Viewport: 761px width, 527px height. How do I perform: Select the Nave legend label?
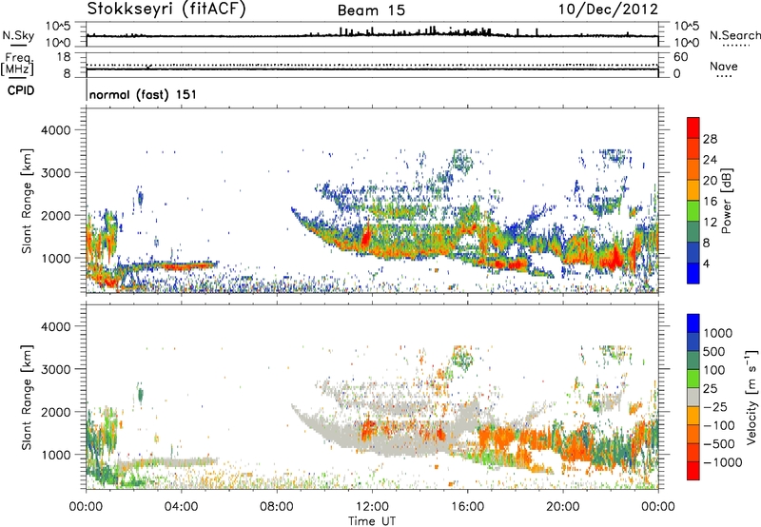pos(724,67)
